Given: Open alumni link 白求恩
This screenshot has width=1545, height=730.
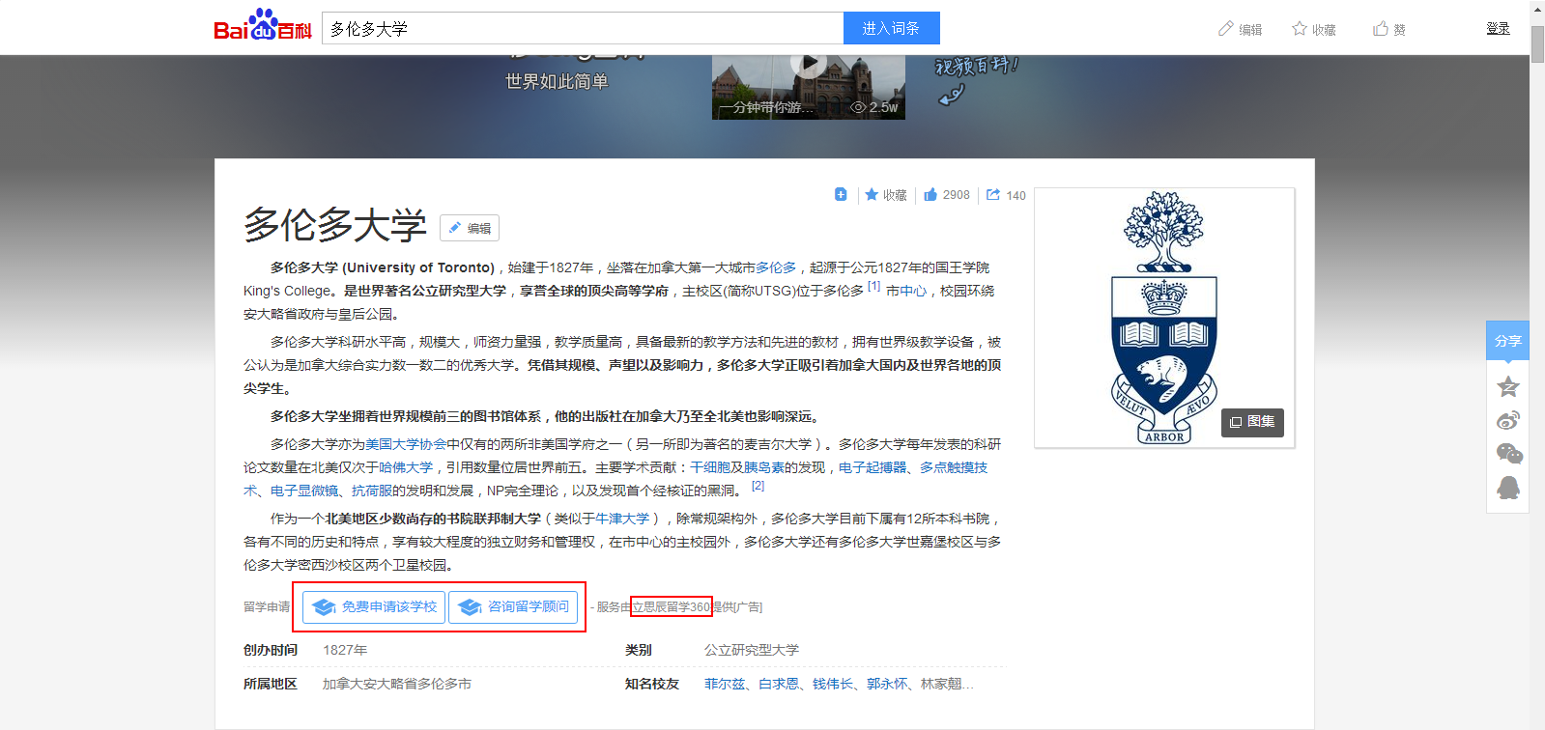Looking at the screenshot, I should (x=779, y=684).
